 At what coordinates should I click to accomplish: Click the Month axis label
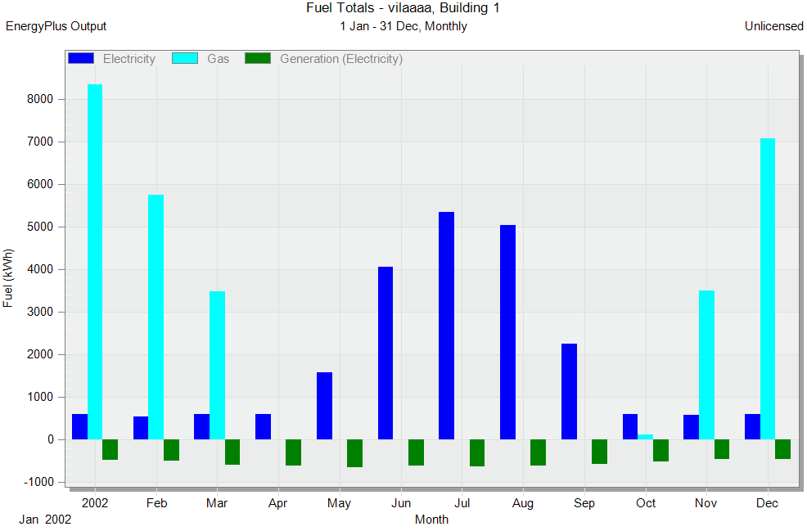point(431,520)
